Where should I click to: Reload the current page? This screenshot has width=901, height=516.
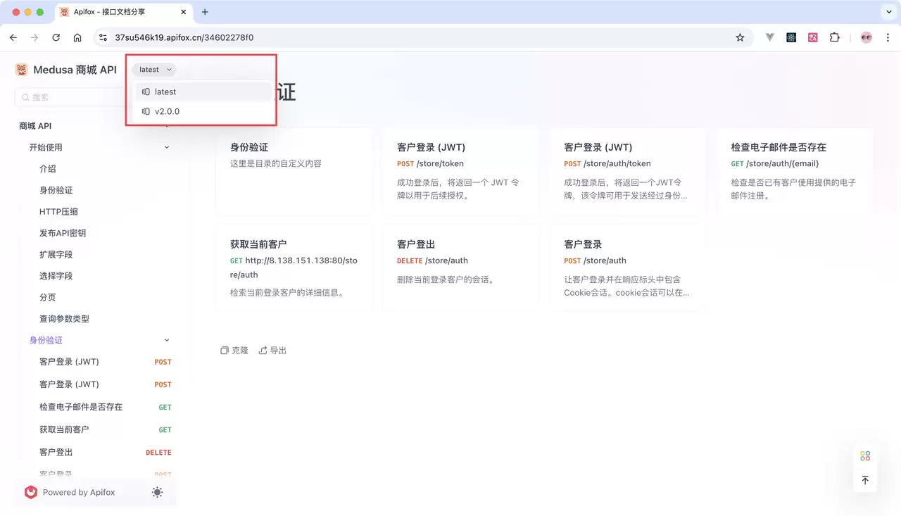(x=56, y=37)
